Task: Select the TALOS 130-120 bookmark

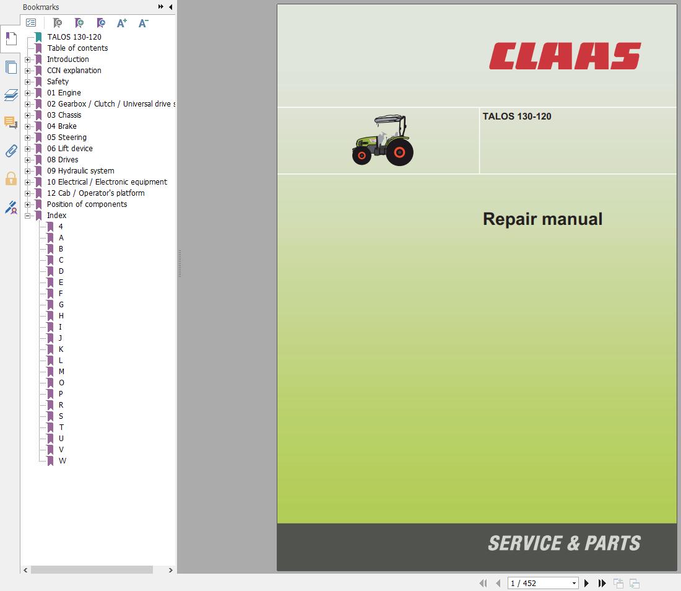Action: (x=74, y=37)
